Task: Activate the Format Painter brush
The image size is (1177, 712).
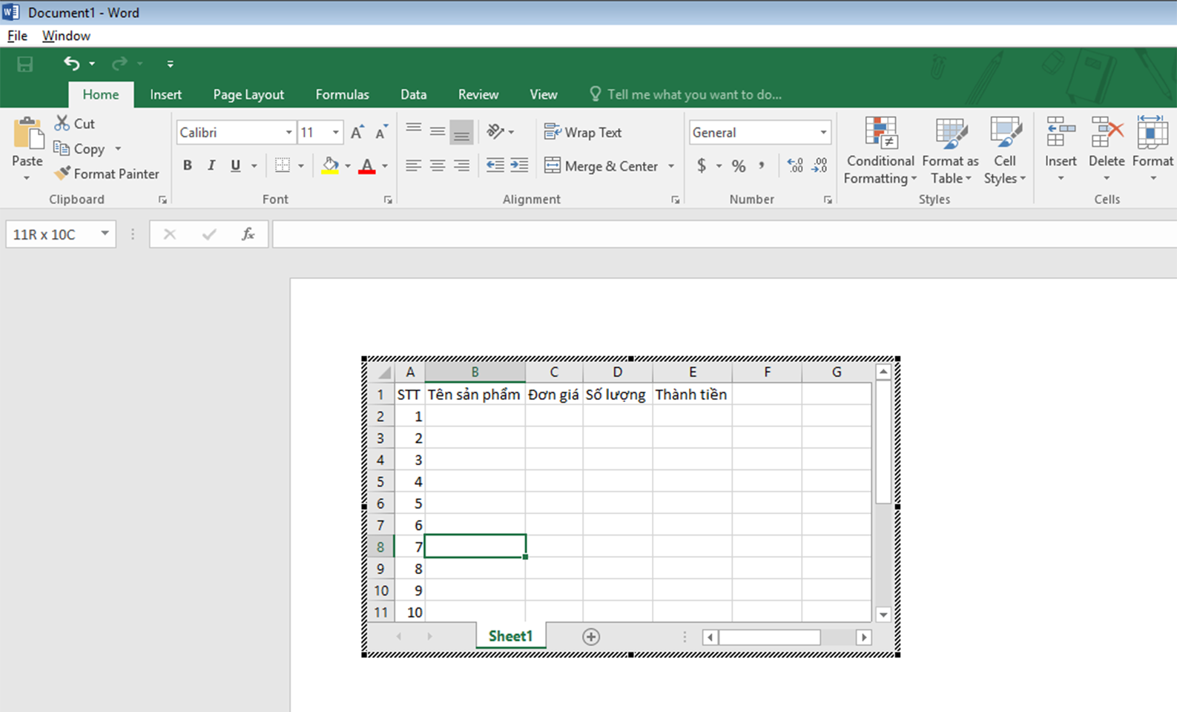Action: pos(106,174)
